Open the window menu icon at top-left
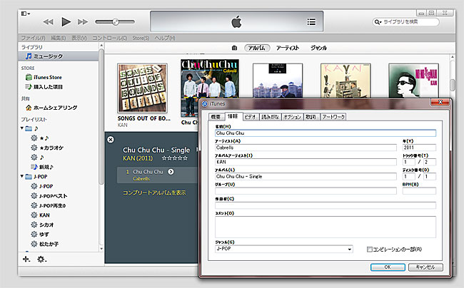The width and height of the screenshot is (464, 288). click(x=26, y=14)
